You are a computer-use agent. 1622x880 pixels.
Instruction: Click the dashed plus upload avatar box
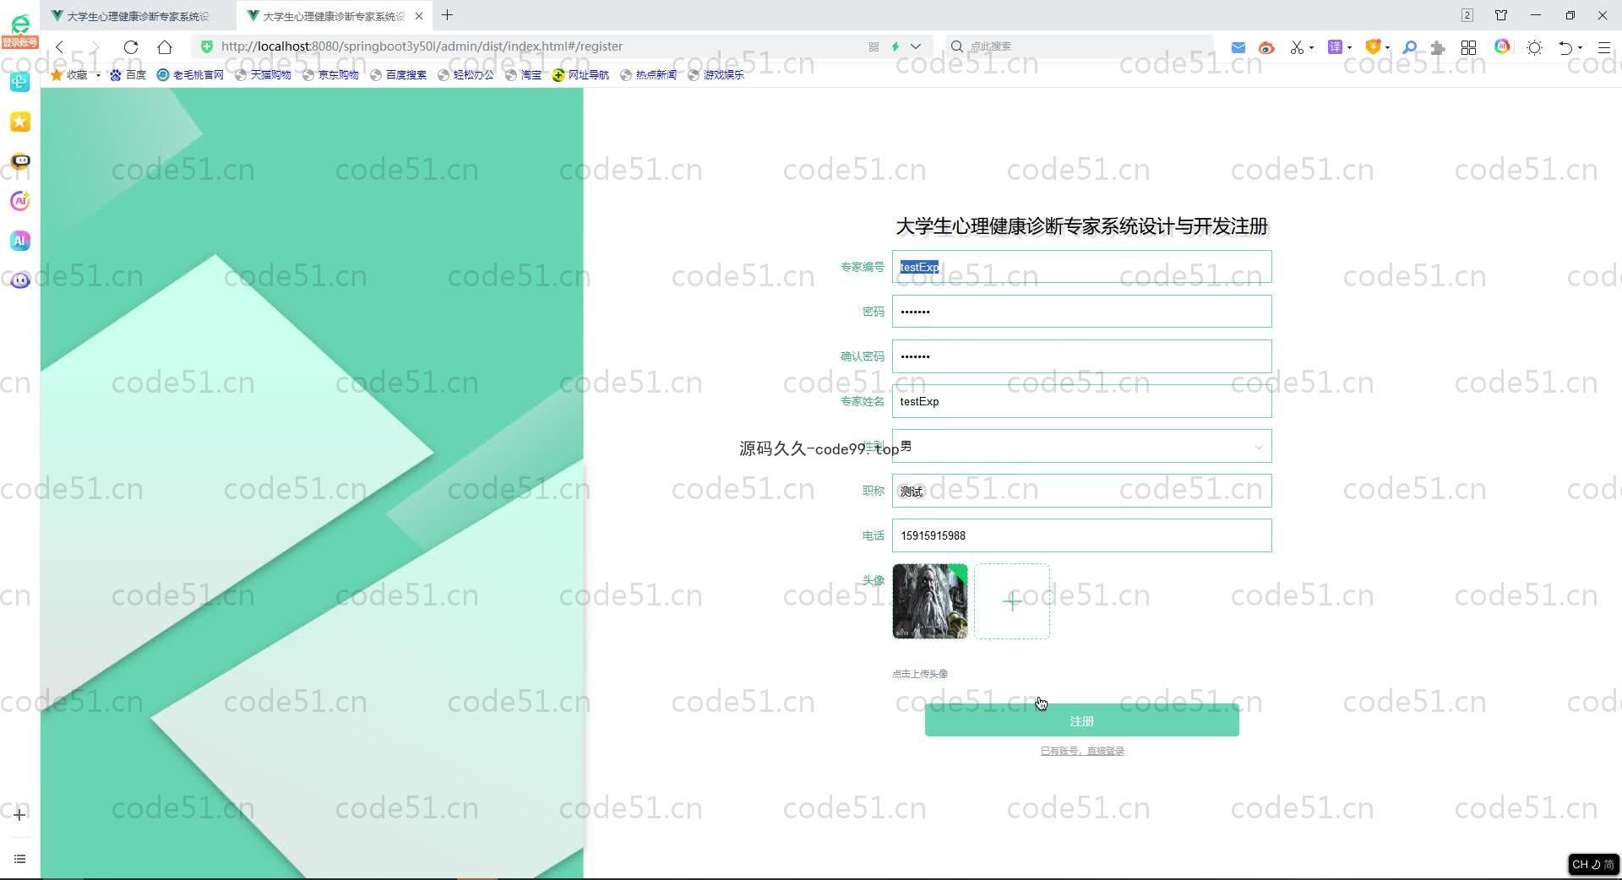[x=1012, y=601]
